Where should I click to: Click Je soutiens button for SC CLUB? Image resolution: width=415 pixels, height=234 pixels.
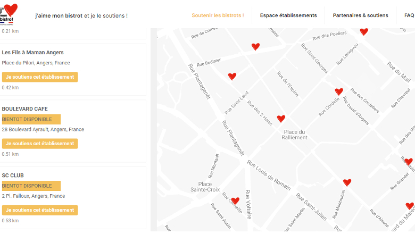coord(40,210)
